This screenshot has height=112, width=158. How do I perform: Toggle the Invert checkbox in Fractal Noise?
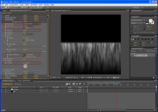[x=24, y=28]
